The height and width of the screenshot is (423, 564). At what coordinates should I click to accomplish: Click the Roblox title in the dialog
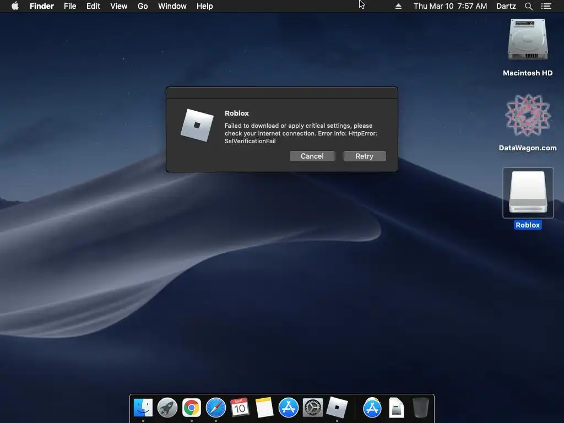point(237,113)
